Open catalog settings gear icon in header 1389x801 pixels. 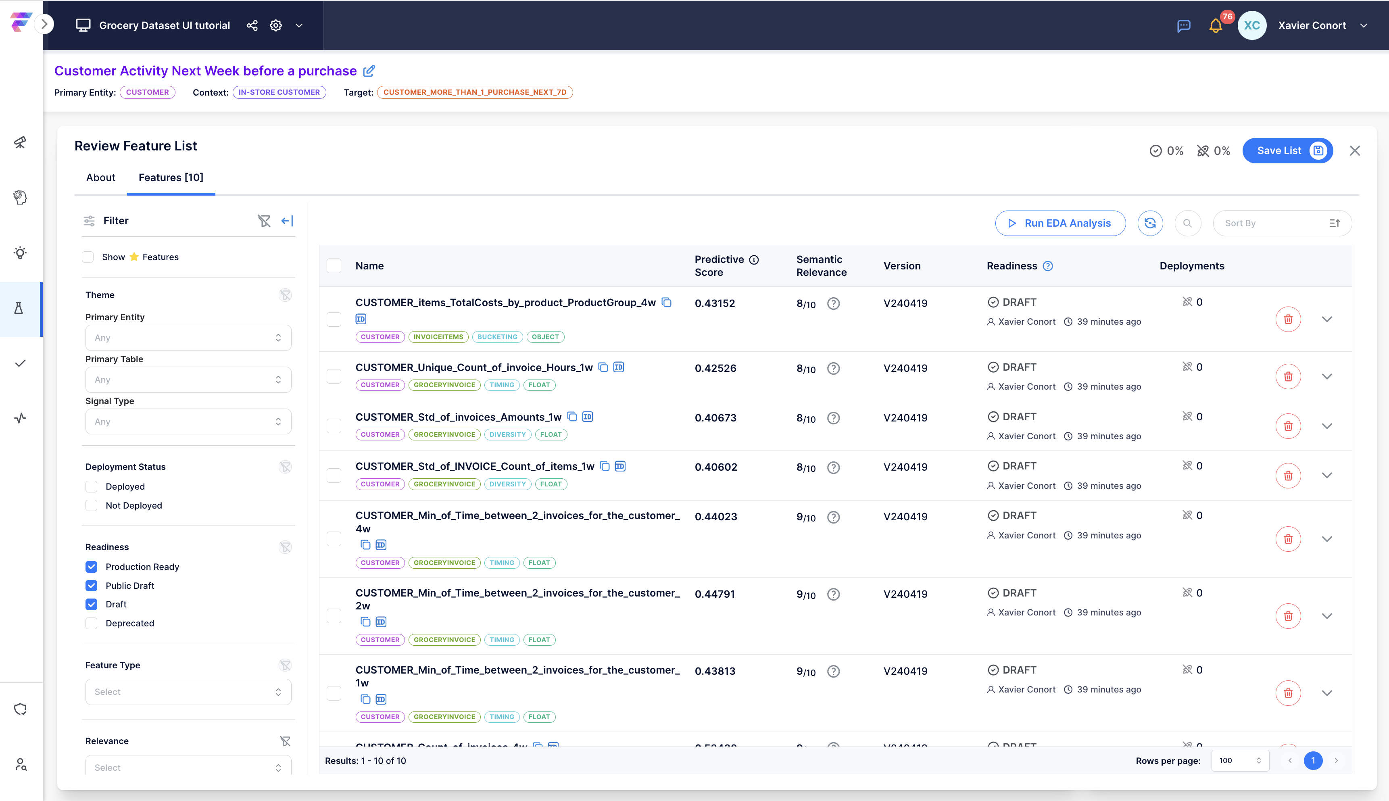(x=275, y=25)
